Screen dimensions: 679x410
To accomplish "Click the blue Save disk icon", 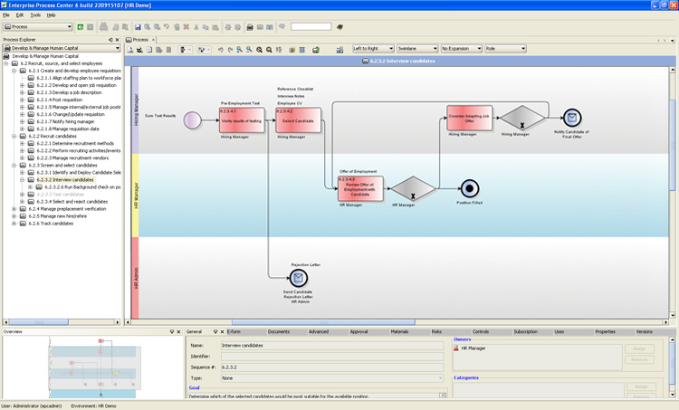I will pyautogui.click(x=138, y=27).
